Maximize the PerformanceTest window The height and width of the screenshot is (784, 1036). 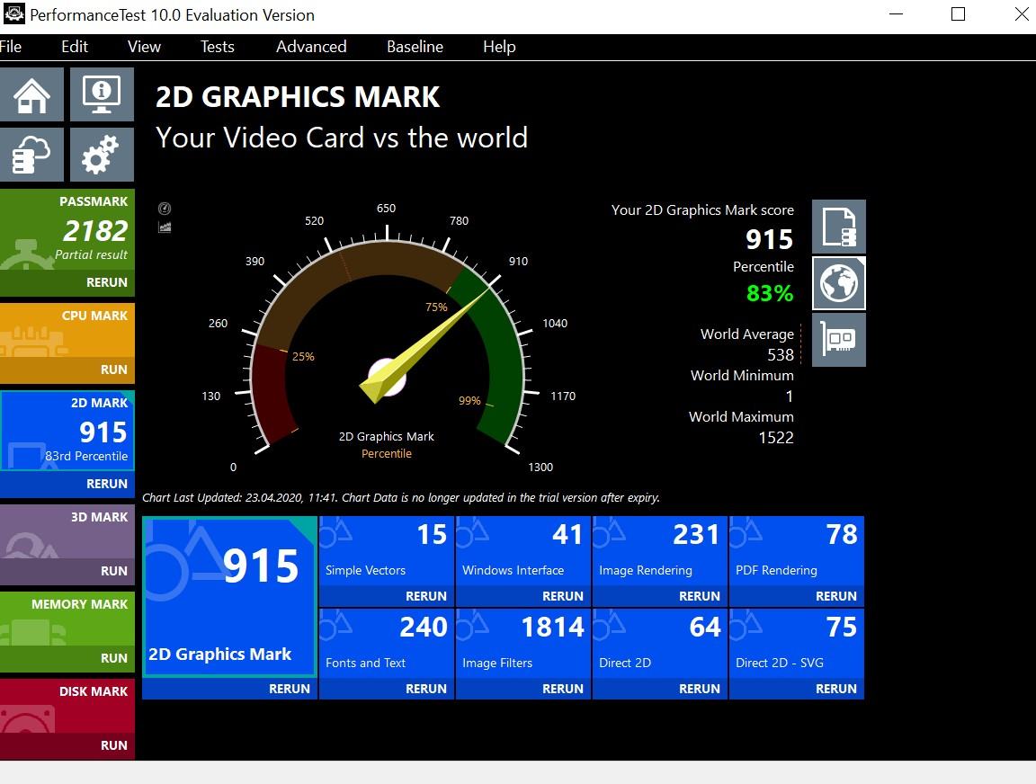tap(958, 13)
